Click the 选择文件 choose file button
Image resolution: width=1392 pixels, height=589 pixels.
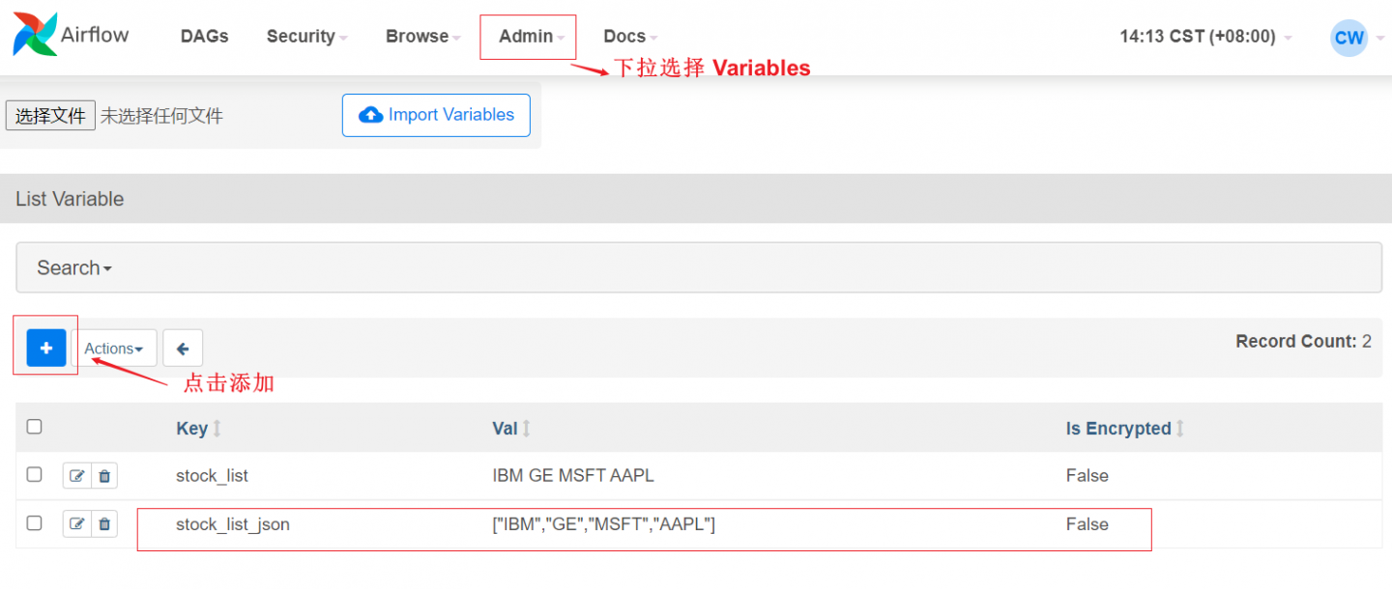click(50, 116)
